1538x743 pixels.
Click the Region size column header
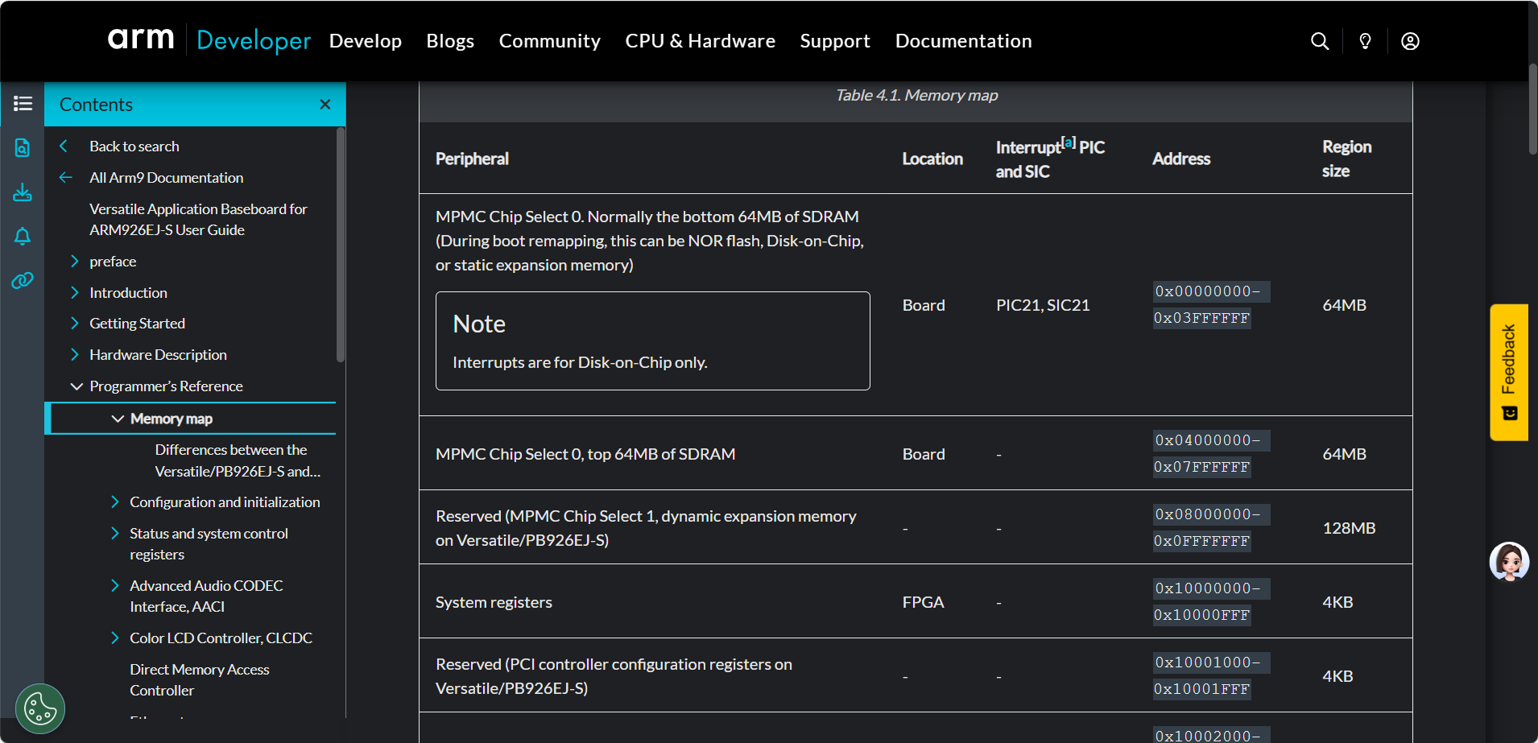[x=1347, y=159]
